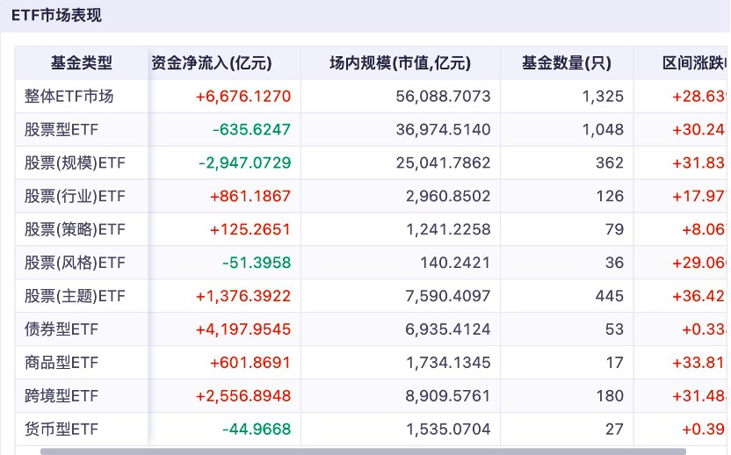Viewport: 731px width, 455px height.
Task: Open the 跨境型ETF row label
Action: tap(62, 396)
